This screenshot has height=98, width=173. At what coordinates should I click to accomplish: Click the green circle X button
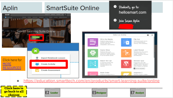click(35, 51)
